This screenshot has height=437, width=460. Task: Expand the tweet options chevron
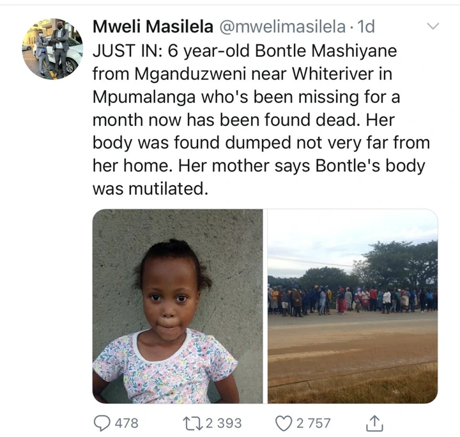pos(433,26)
